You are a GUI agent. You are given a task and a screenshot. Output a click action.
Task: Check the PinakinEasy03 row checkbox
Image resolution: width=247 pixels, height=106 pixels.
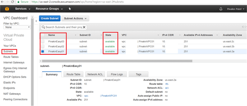[x=43, y=42]
